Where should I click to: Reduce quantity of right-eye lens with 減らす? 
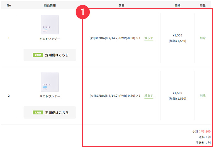click(149, 38)
